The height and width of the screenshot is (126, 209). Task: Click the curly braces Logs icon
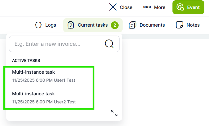point(38,25)
